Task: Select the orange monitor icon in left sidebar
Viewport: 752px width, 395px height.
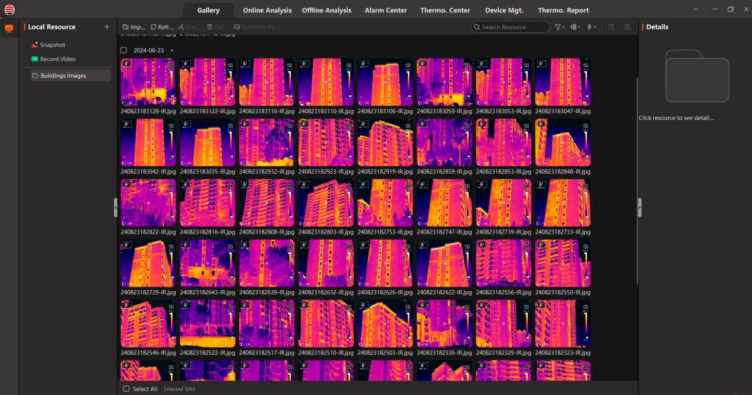Action: coord(9,28)
